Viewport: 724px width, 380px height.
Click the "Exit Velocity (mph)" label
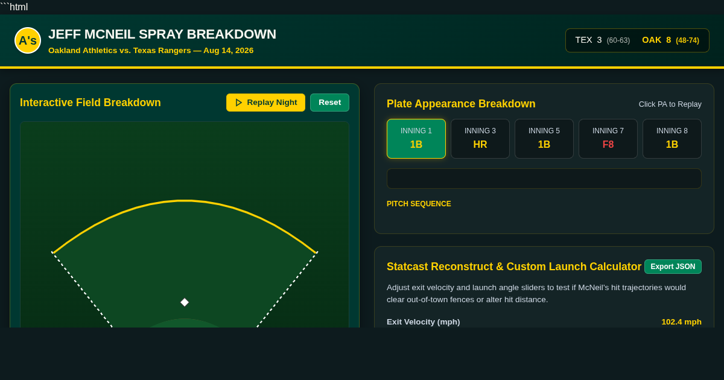point(424,322)
